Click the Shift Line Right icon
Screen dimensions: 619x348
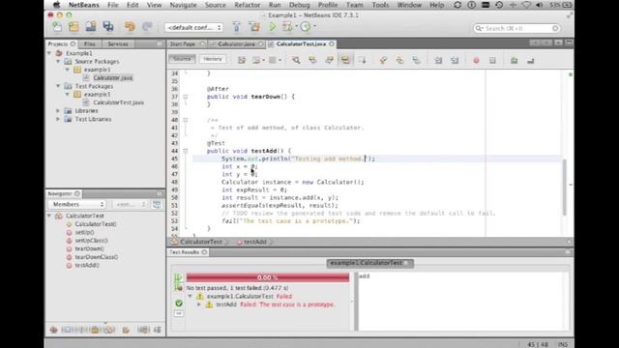(x=455, y=60)
